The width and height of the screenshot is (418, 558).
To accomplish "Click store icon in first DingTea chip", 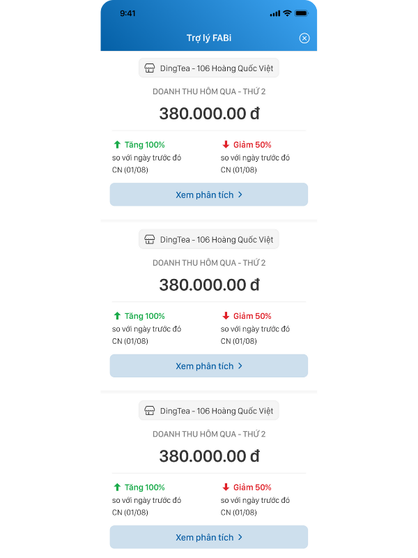I will coord(149,68).
